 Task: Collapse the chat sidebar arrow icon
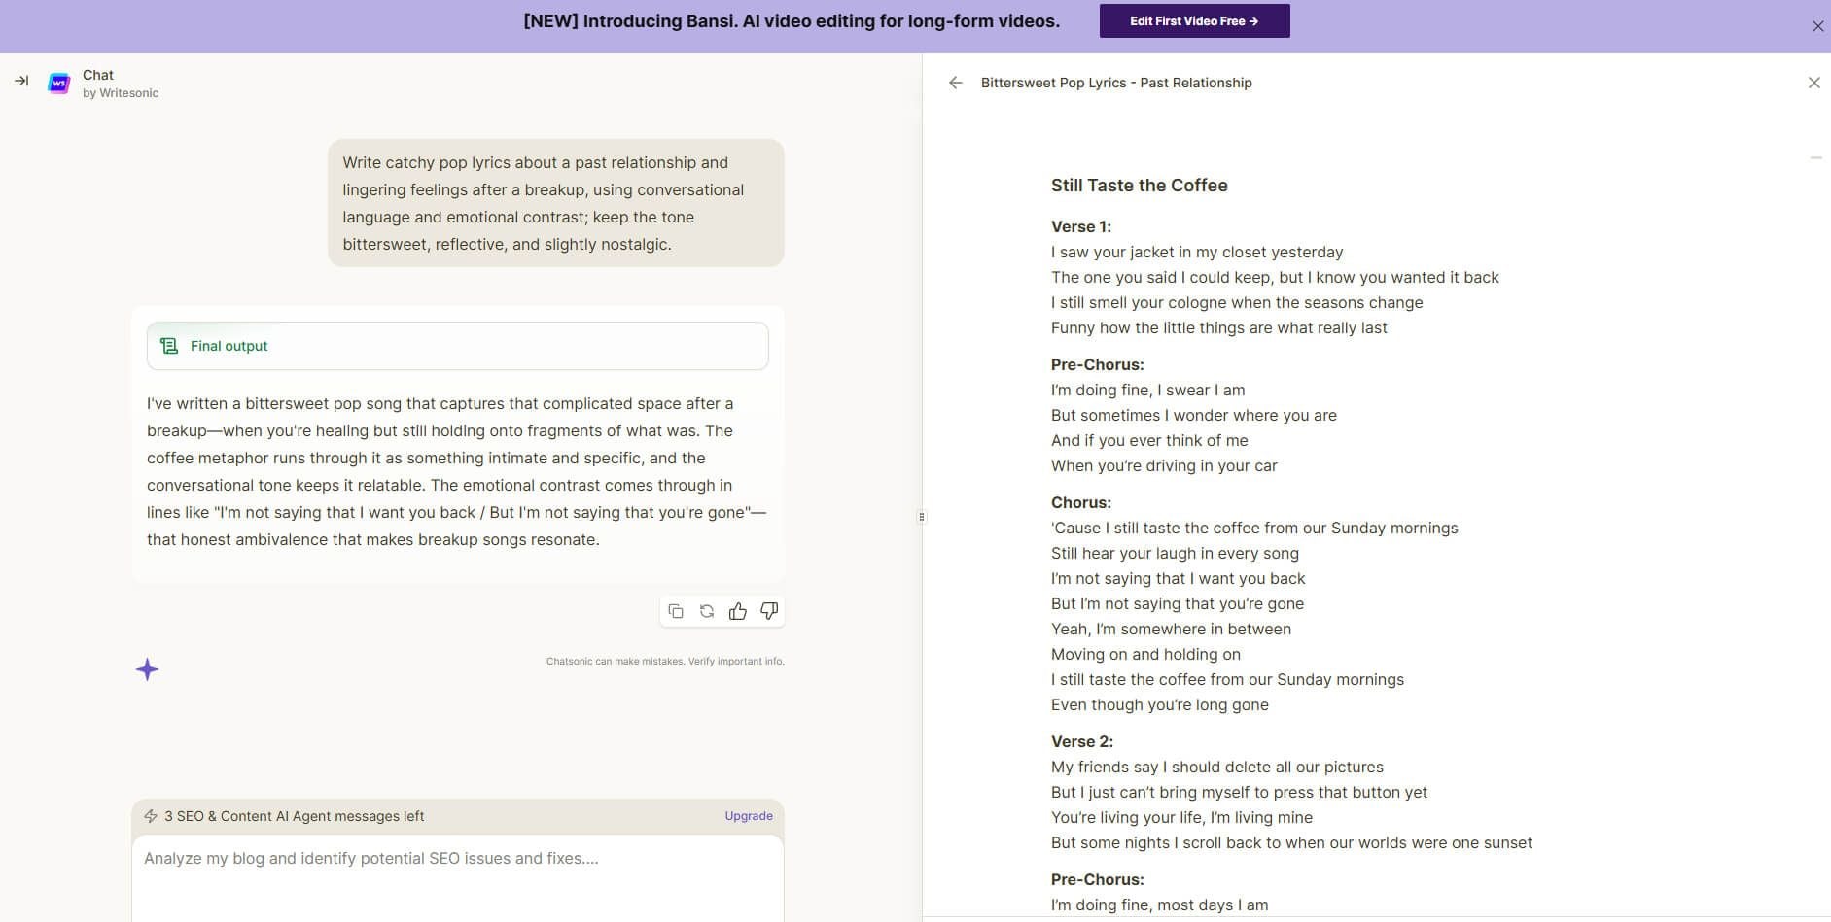coord(21,82)
